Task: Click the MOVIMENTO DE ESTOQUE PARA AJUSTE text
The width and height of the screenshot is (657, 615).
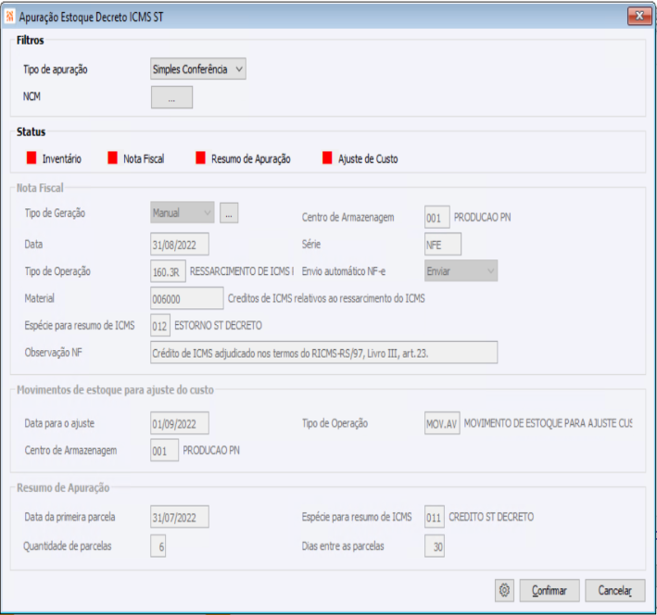Action: (x=548, y=423)
